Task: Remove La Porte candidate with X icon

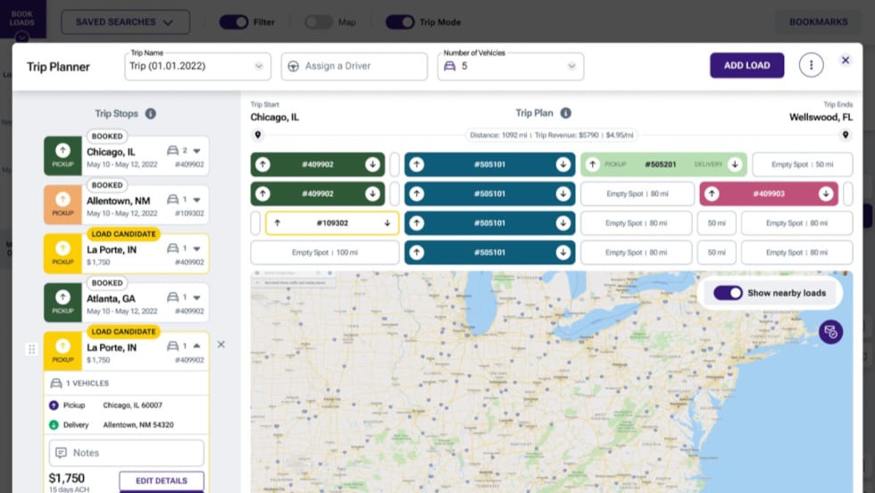Action: point(221,345)
